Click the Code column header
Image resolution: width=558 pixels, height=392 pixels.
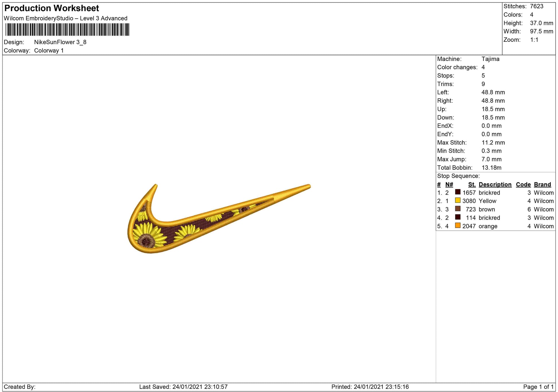coord(523,185)
